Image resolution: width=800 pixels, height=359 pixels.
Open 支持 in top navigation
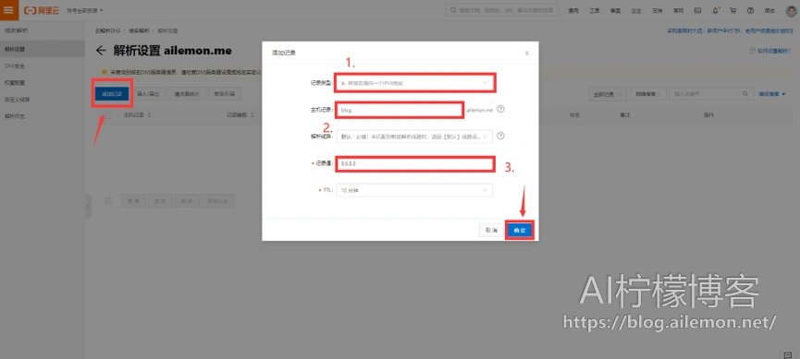pos(658,11)
